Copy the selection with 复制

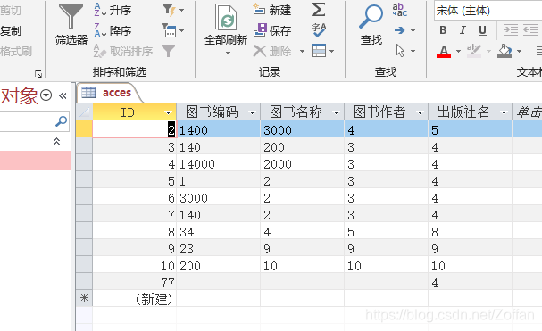(x=11, y=30)
